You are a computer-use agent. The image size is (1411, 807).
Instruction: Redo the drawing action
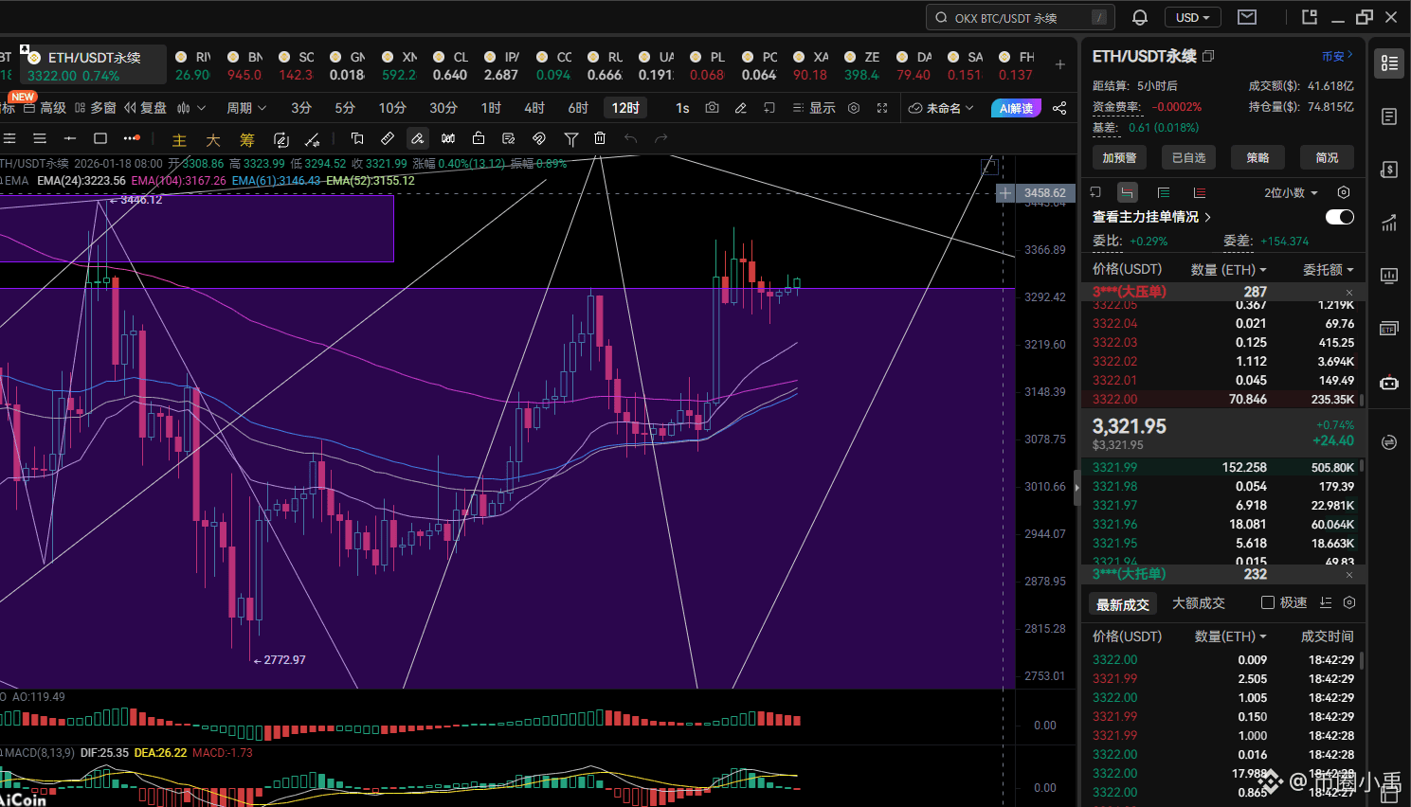[661, 138]
